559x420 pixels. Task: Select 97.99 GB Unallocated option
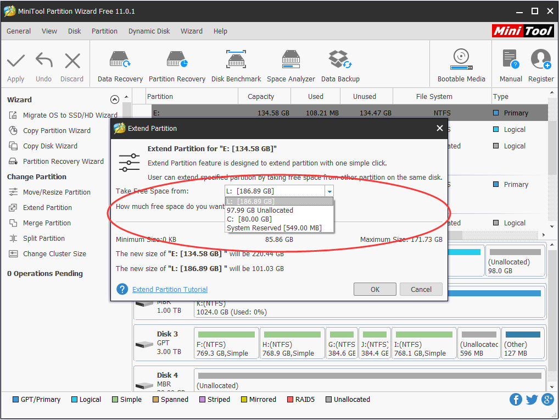click(279, 210)
